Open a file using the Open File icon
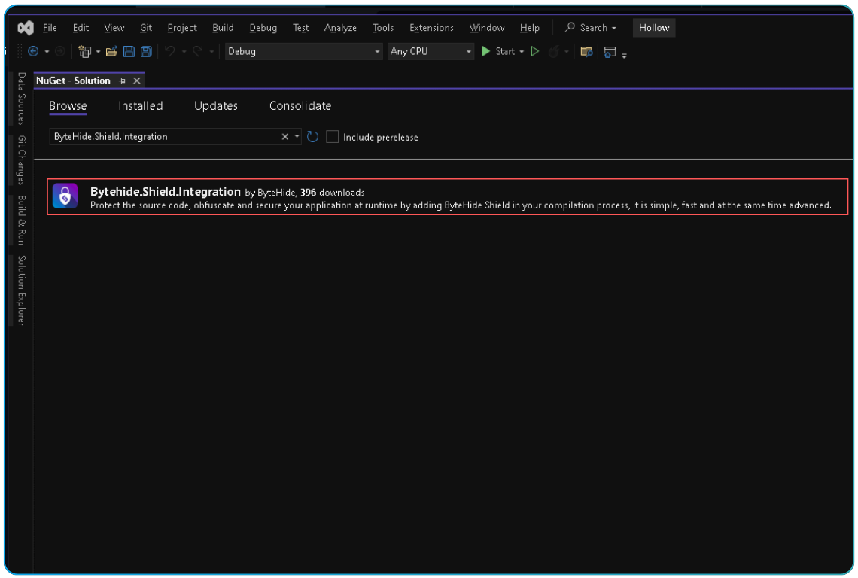Image resolution: width=858 pixels, height=578 pixels. (112, 51)
